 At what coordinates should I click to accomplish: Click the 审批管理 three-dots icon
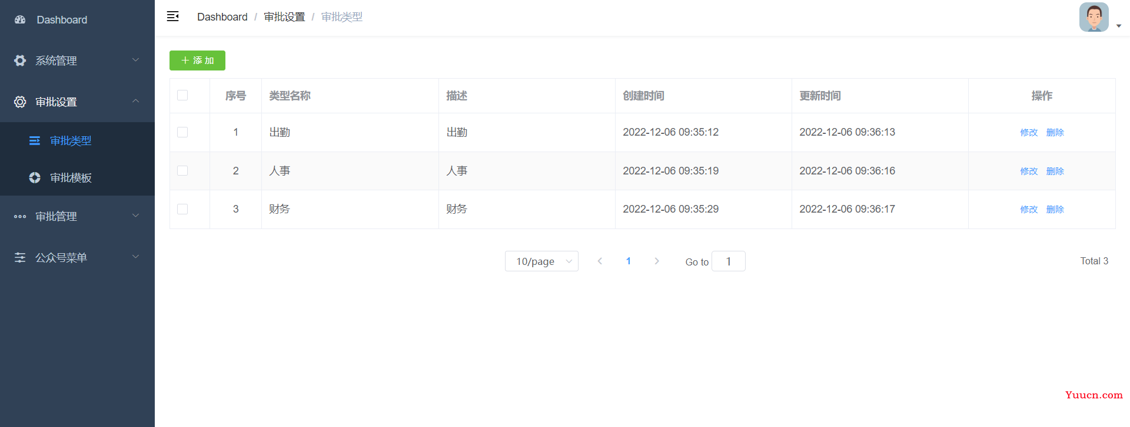(x=20, y=216)
